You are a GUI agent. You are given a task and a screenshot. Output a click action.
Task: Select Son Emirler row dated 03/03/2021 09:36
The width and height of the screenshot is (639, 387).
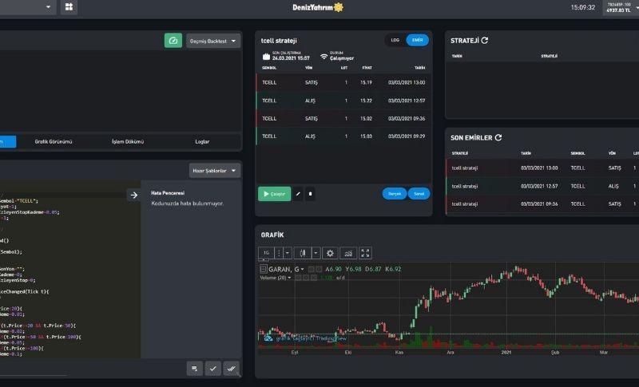coord(542,204)
